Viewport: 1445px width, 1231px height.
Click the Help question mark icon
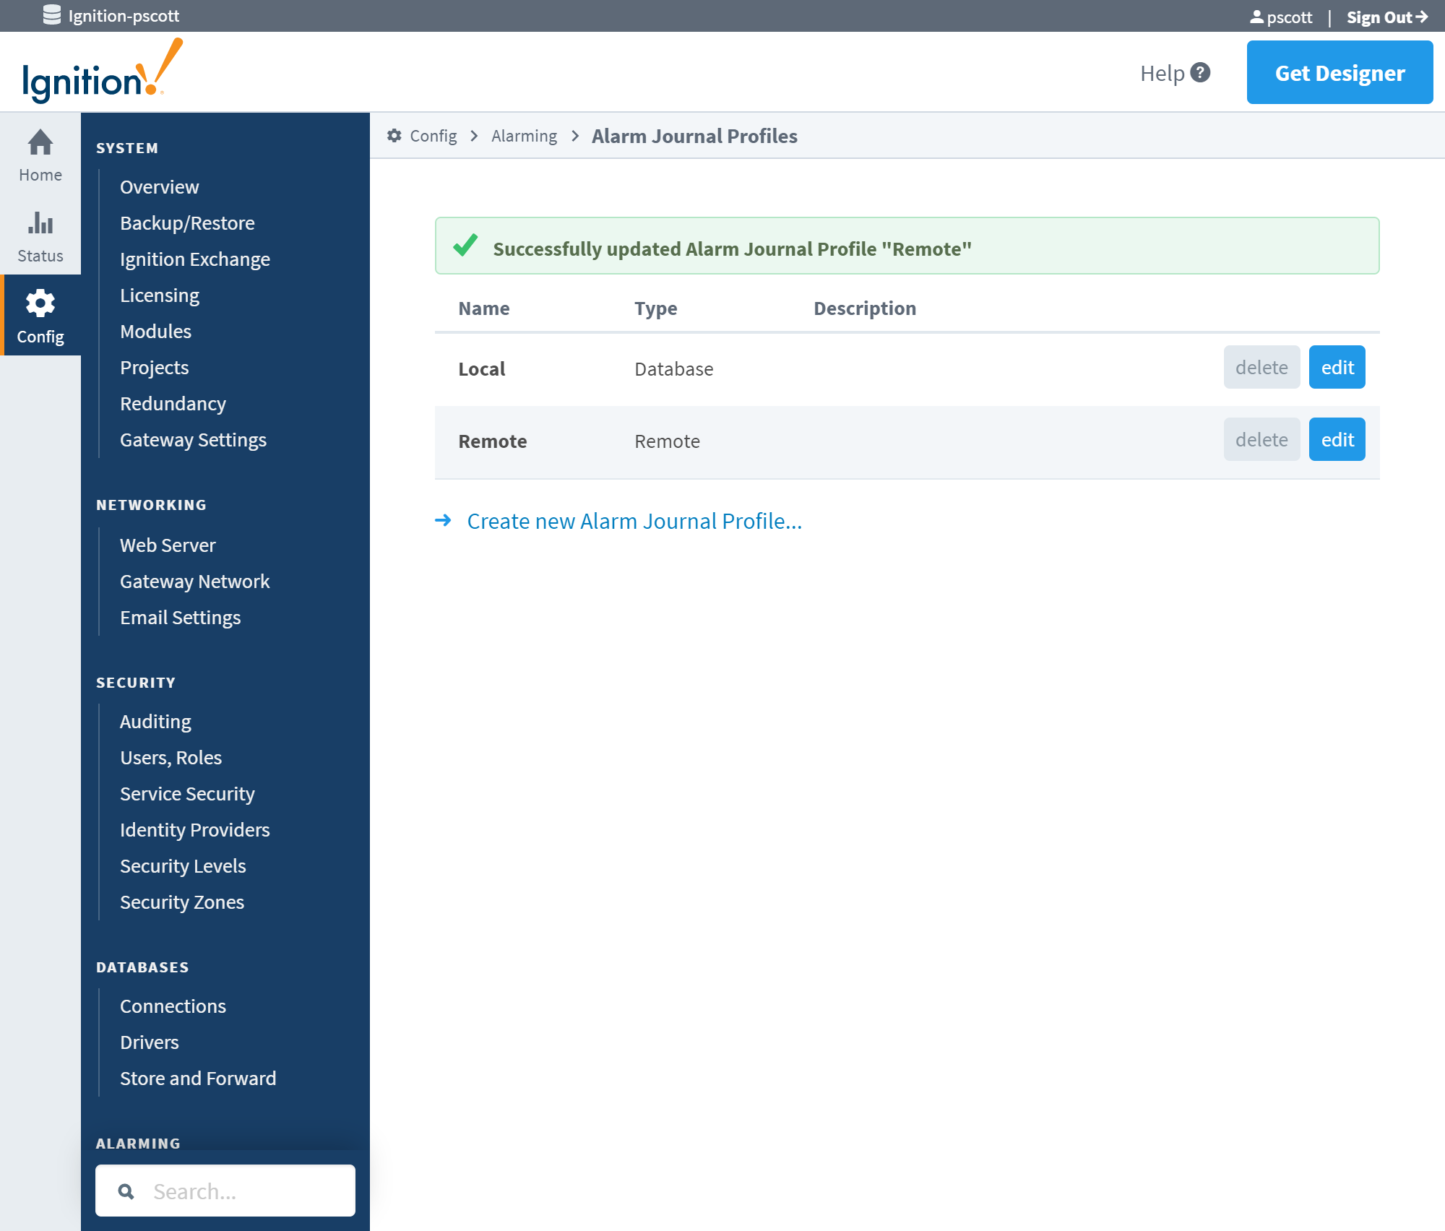(1200, 72)
